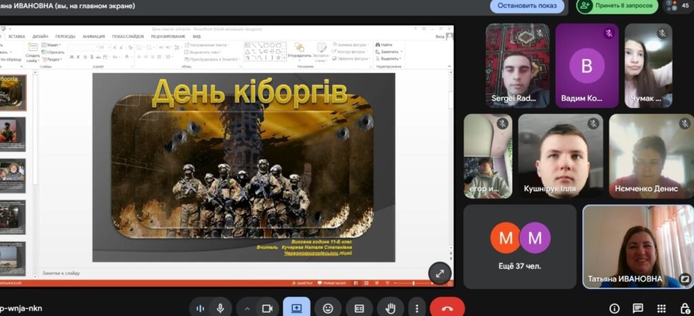The image size is (694, 316).
Task: Toggle the camera on or off
Action: point(267,308)
